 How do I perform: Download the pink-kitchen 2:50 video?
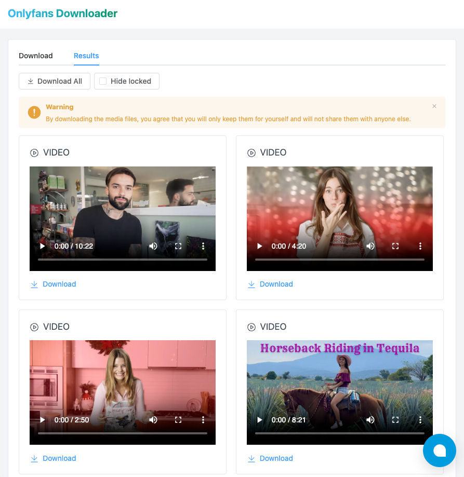point(53,458)
